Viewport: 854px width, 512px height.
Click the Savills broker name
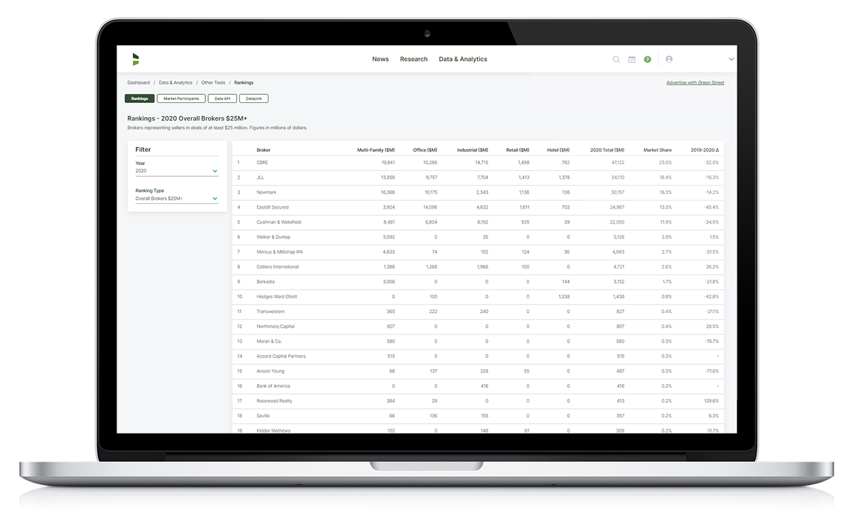263,416
